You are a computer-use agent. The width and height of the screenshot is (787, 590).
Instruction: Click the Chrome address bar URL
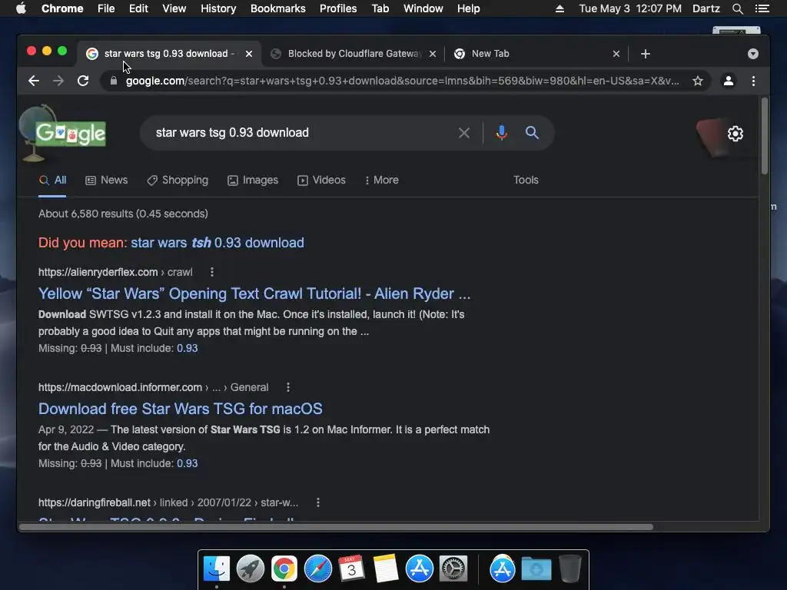402,81
